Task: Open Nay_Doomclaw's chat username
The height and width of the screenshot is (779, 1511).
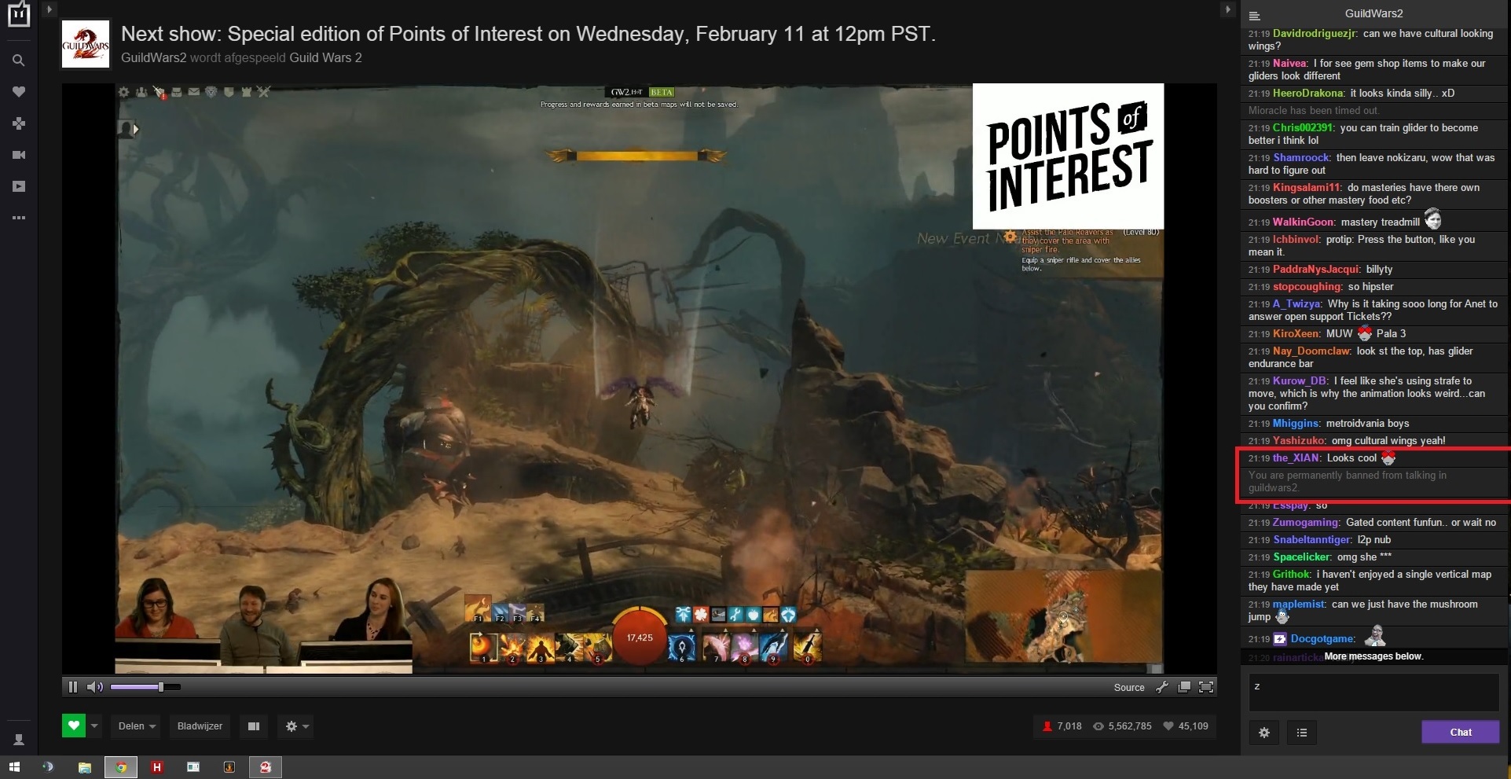Action: point(1311,351)
